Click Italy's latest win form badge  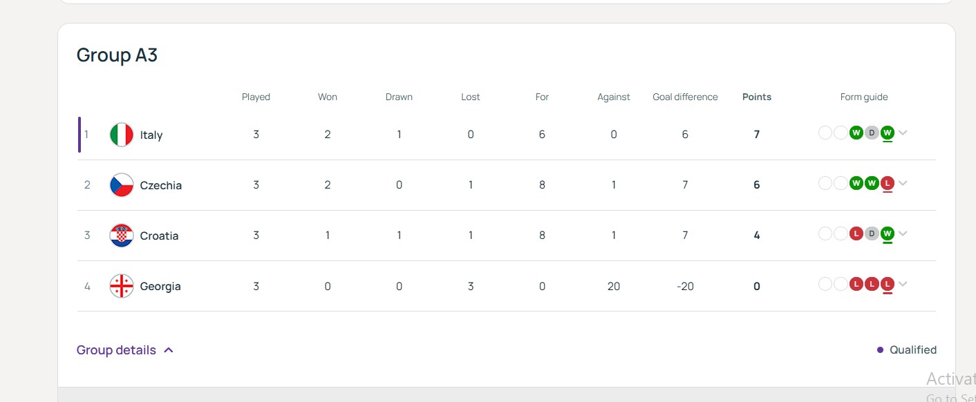coord(888,133)
